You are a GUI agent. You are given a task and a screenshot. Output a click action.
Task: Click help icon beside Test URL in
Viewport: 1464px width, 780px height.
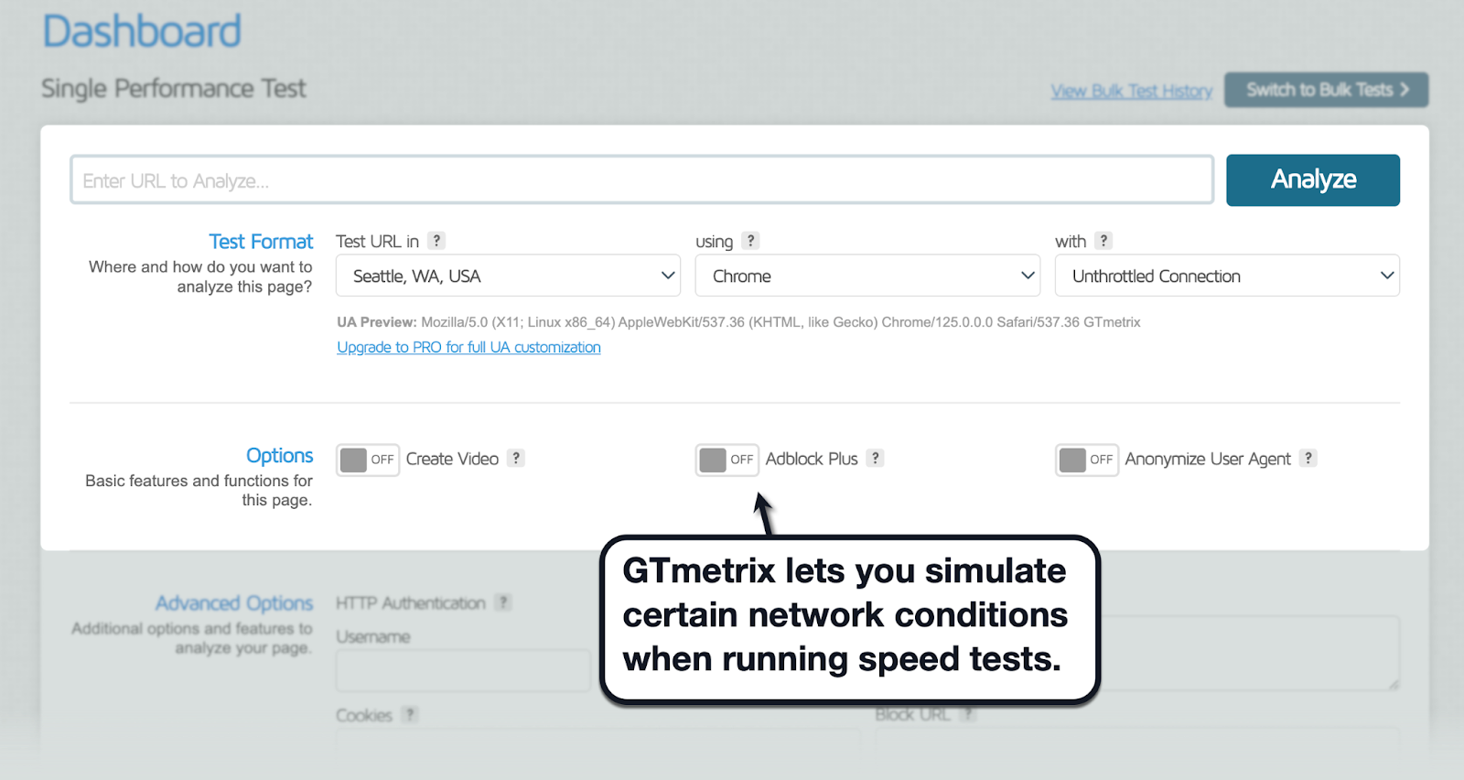coord(437,241)
